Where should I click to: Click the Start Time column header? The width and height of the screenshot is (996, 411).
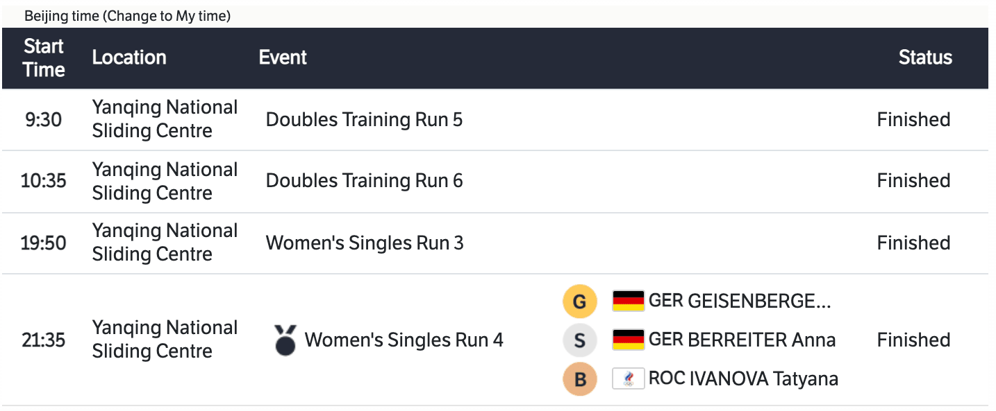pyautogui.click(x=44, y=58)
